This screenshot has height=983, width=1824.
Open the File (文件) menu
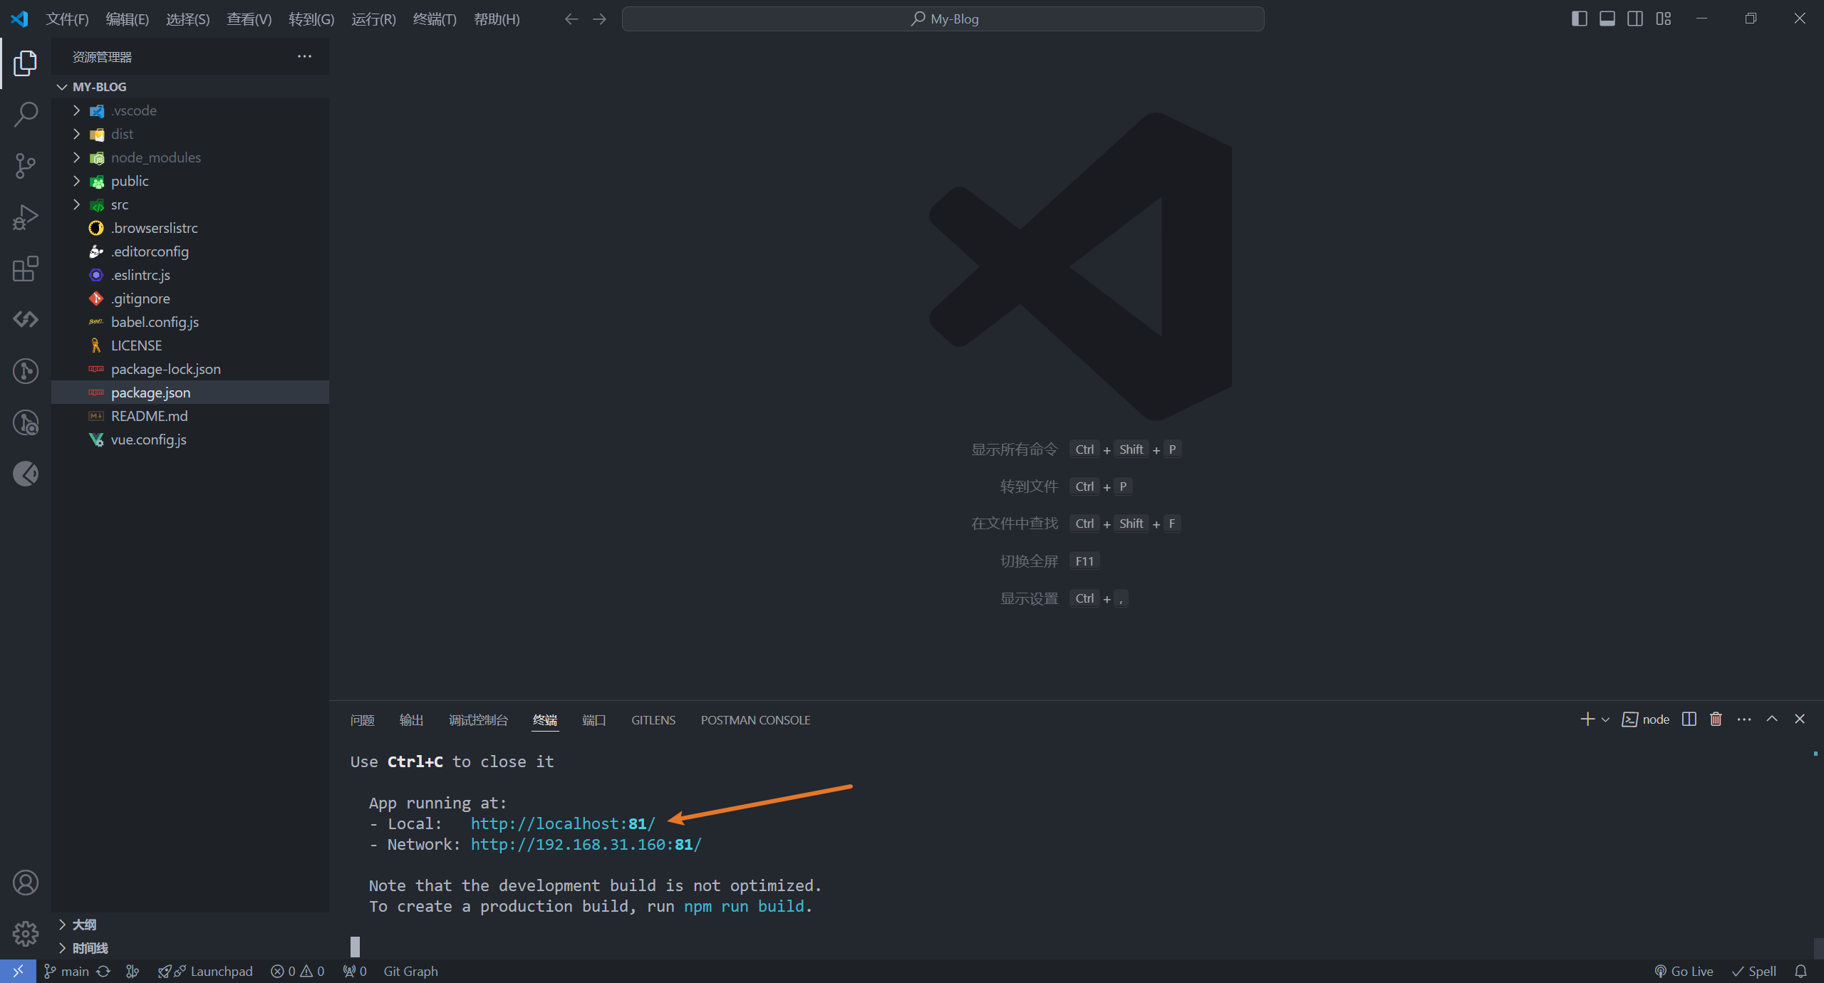click(67, 19)
